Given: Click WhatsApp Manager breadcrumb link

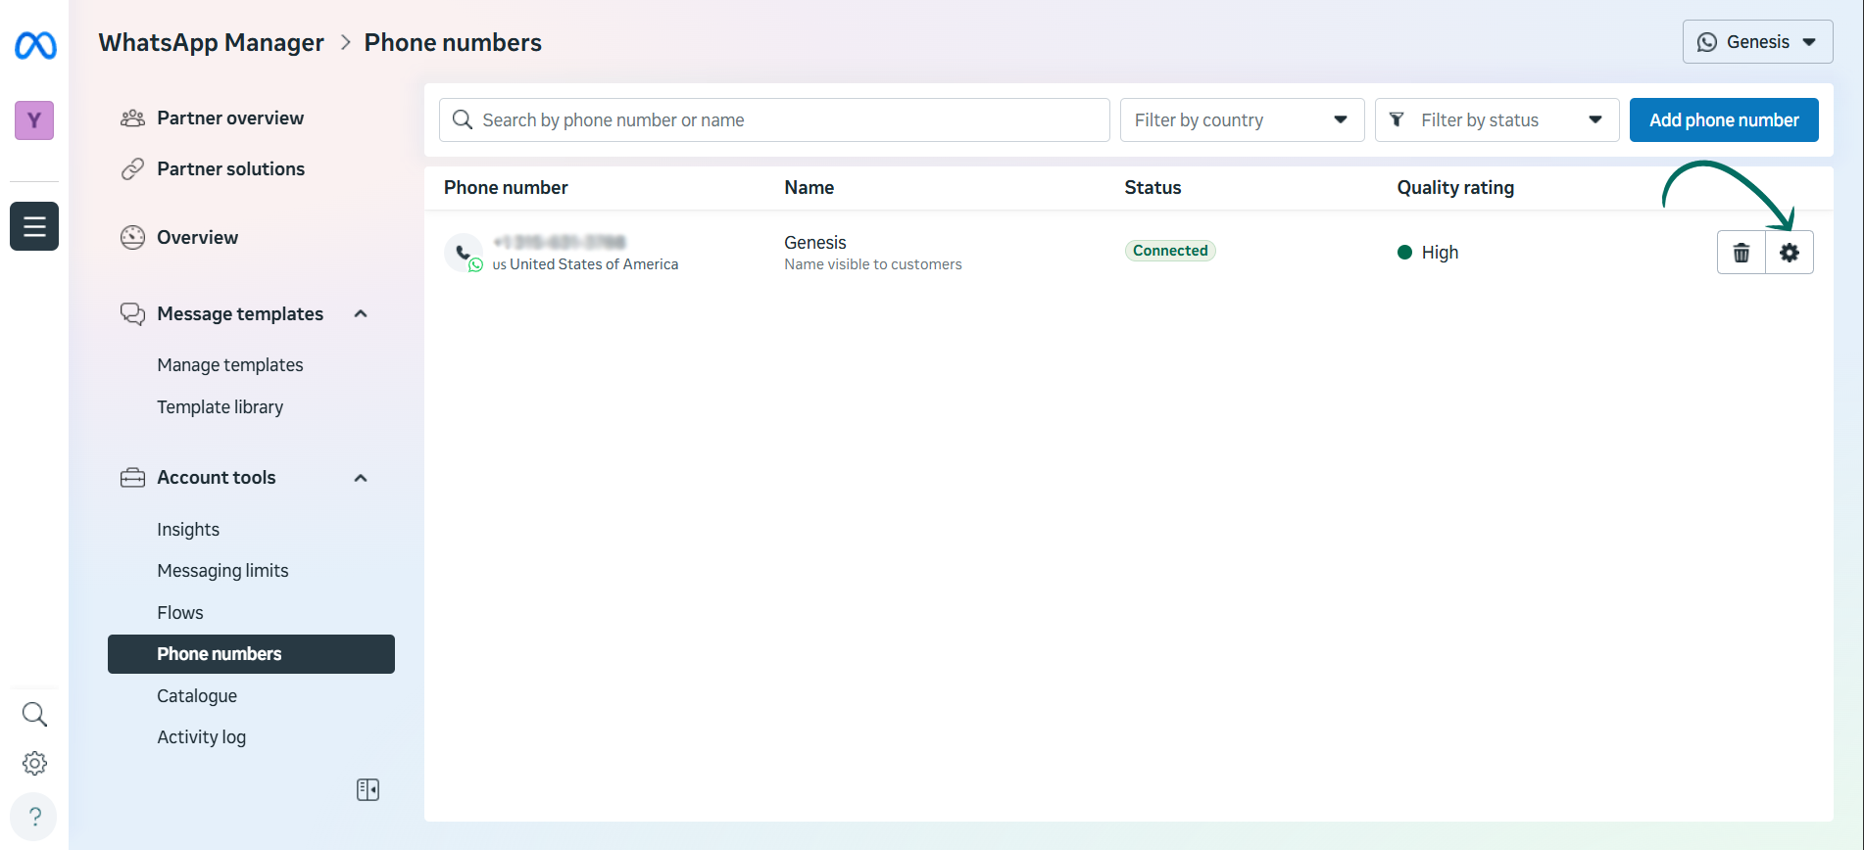Looking at the screenshot, I should tap(211, 43).
